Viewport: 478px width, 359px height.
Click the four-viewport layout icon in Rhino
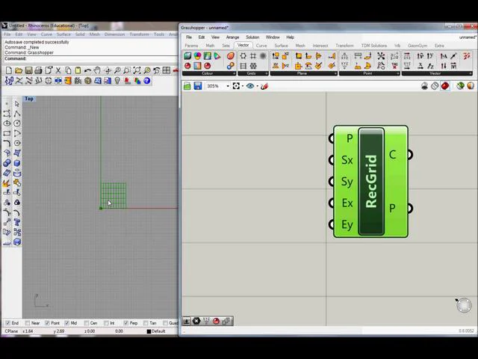[x=167, y=70]
